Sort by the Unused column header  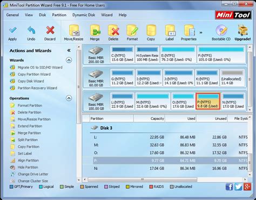pyautogui.click(x=212, y=118)
